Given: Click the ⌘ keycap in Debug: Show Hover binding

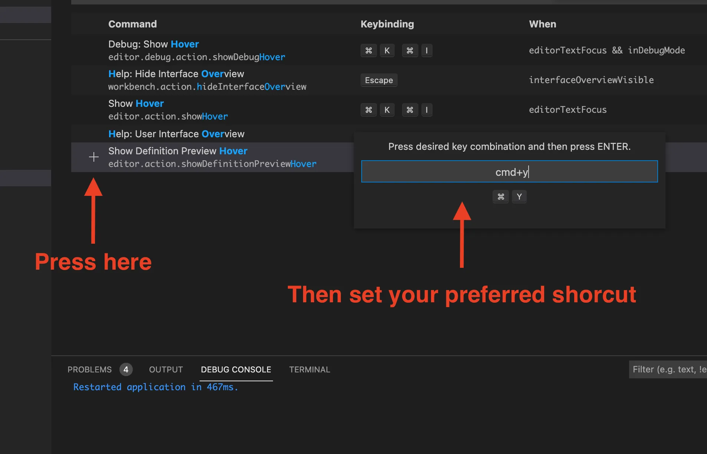Looking at the screenshot, I should coord(368,50).
